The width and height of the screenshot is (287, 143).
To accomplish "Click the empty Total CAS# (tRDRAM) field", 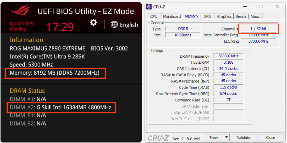I will tap(228, 112).
